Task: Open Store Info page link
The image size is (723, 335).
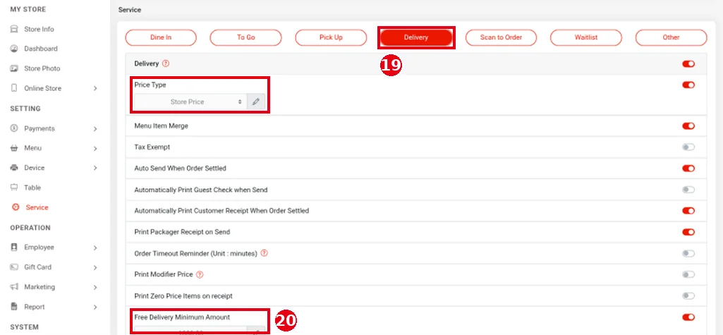Action: pos(40,29)
